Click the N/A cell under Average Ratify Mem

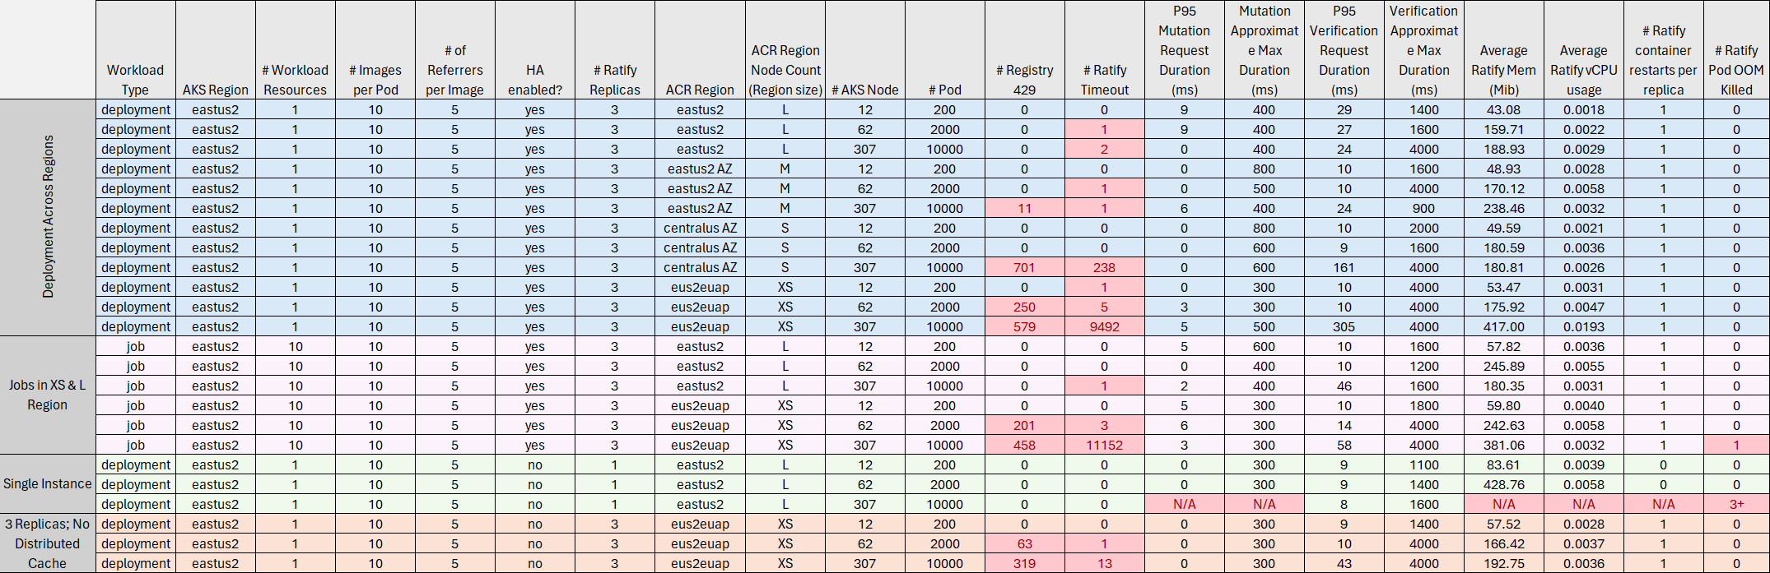(1503, 504)
